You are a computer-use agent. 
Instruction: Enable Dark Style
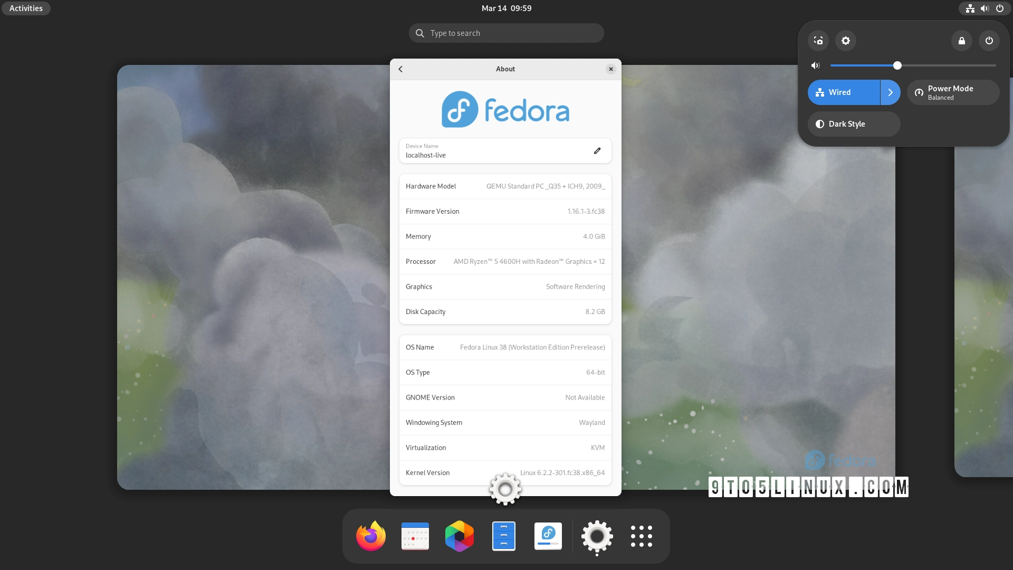(x=853, y=124)
